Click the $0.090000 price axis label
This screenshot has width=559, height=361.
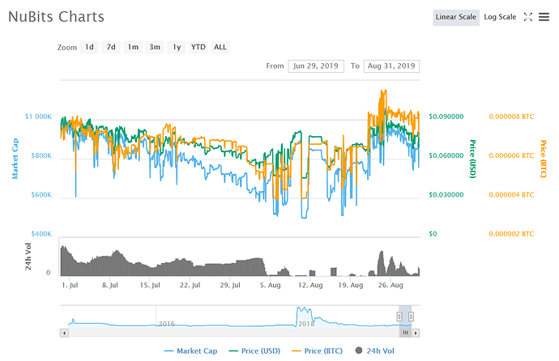[446, 117]
